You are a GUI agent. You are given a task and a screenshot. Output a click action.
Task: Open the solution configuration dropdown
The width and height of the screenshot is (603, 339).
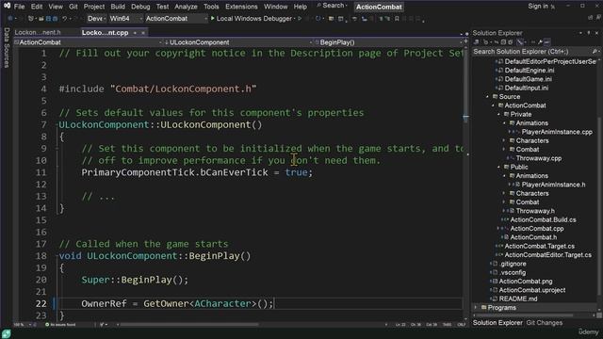tap(96, 19)
